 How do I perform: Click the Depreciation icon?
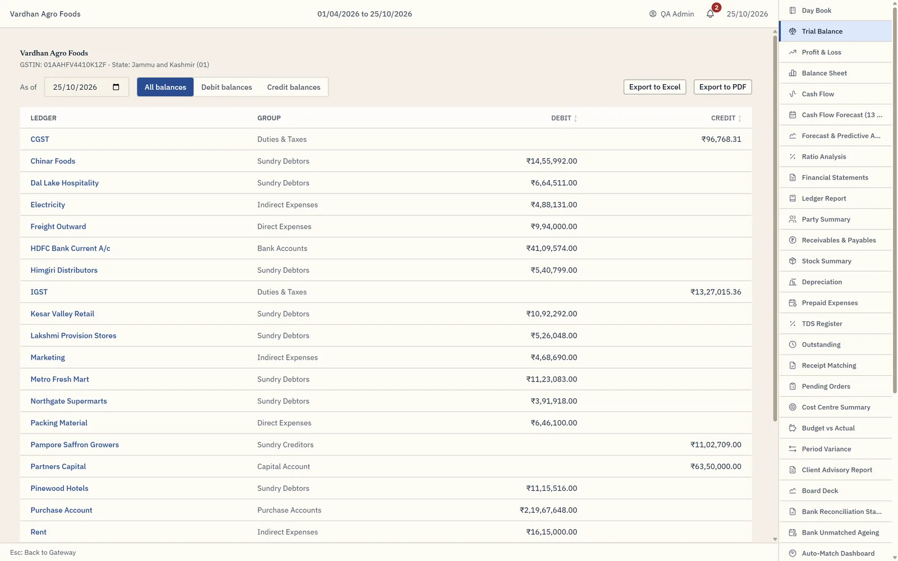792,282
